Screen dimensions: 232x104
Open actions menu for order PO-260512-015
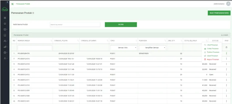coord(226,59)
